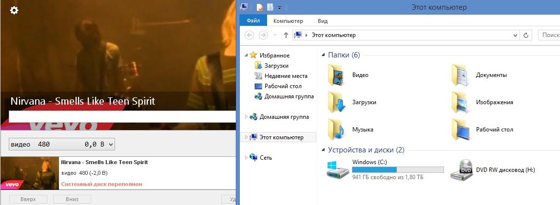Image resolution: width=560 pixels, height=205 pixels.
Task: Expand the Сеть tree node
Action: click(x=246, y=157)
